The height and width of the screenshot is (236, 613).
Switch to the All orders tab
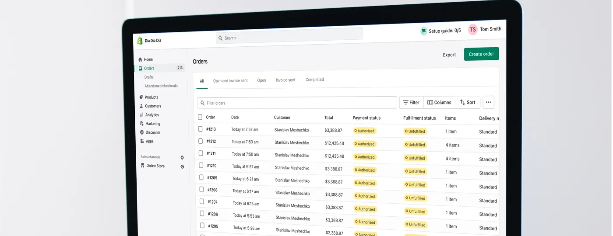pyautogui.click(x=202, y=81)
